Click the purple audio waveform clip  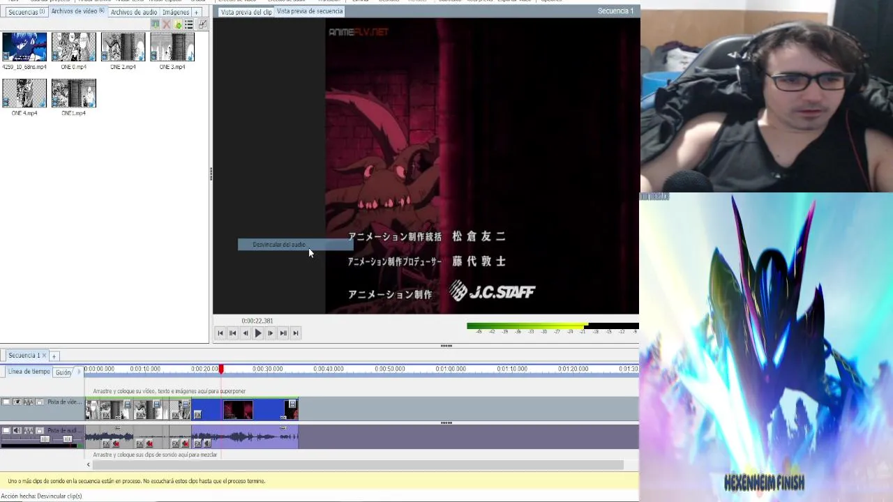pyautogui.click(x=244, y=436)
